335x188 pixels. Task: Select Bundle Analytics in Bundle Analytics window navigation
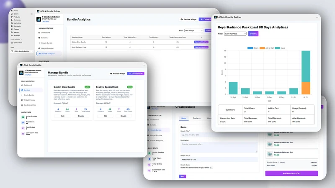coord(49,53)
